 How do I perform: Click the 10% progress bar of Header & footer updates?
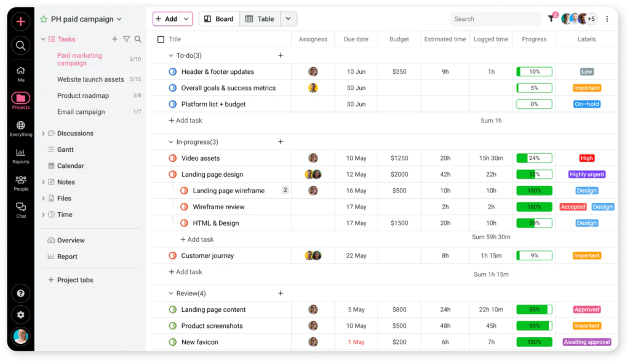pos(533,71)
